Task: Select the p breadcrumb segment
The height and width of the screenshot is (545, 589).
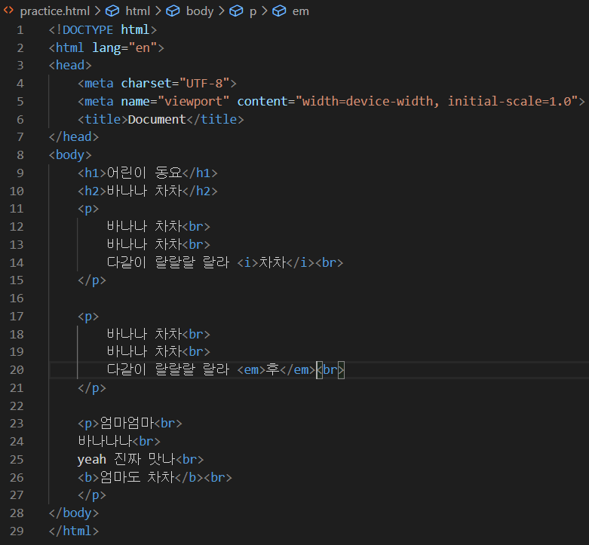Action: (253, 12)
